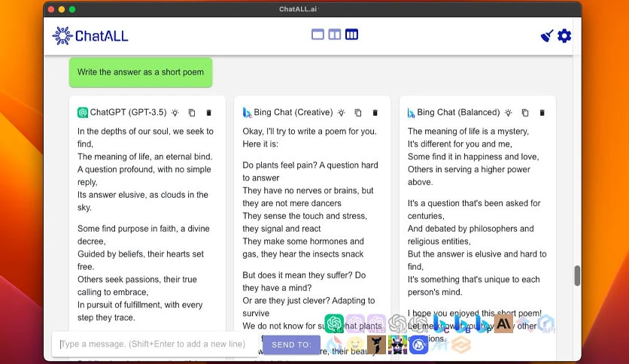Viewport: 629px width, 364px height.
Task: Clear messages with the broom icon
Action: click(547, 36)
